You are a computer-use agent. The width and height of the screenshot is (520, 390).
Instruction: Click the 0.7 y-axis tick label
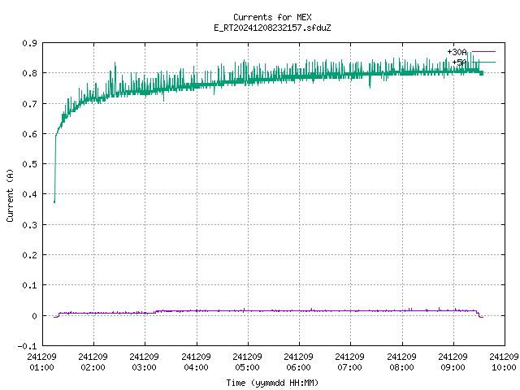pos(29,104)
